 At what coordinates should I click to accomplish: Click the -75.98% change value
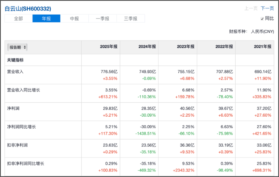coord(225,134)
